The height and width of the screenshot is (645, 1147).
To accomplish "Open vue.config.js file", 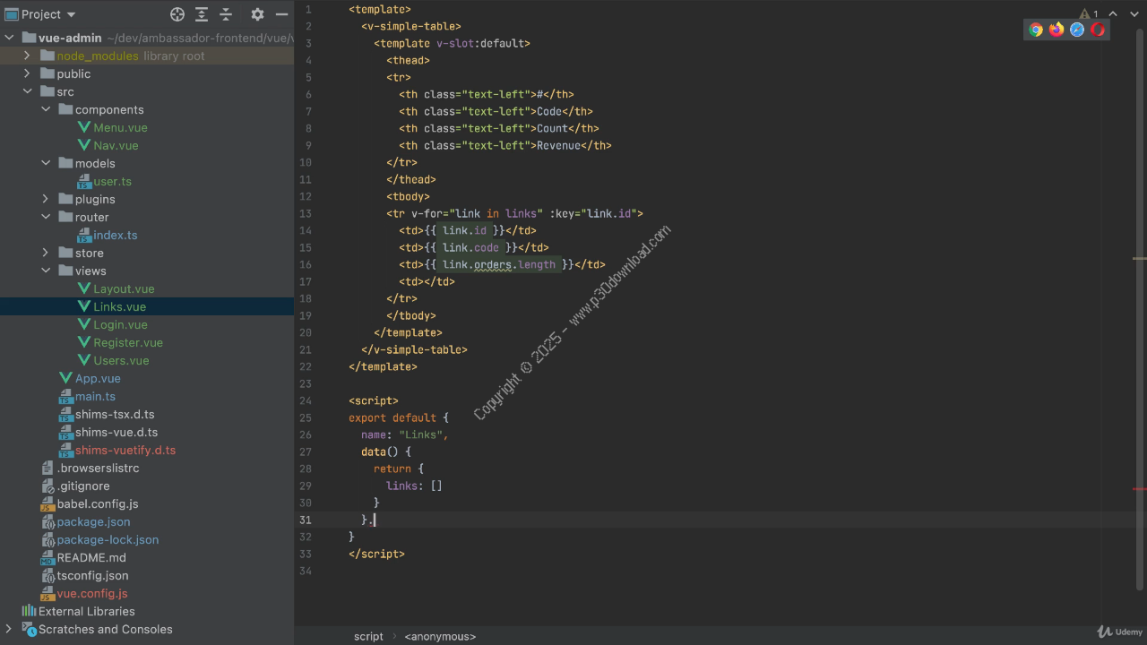I will click(92, 593).
